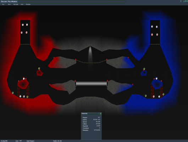
Task: Select the horizontal white light beam scenery
Action: pos(92,83)
